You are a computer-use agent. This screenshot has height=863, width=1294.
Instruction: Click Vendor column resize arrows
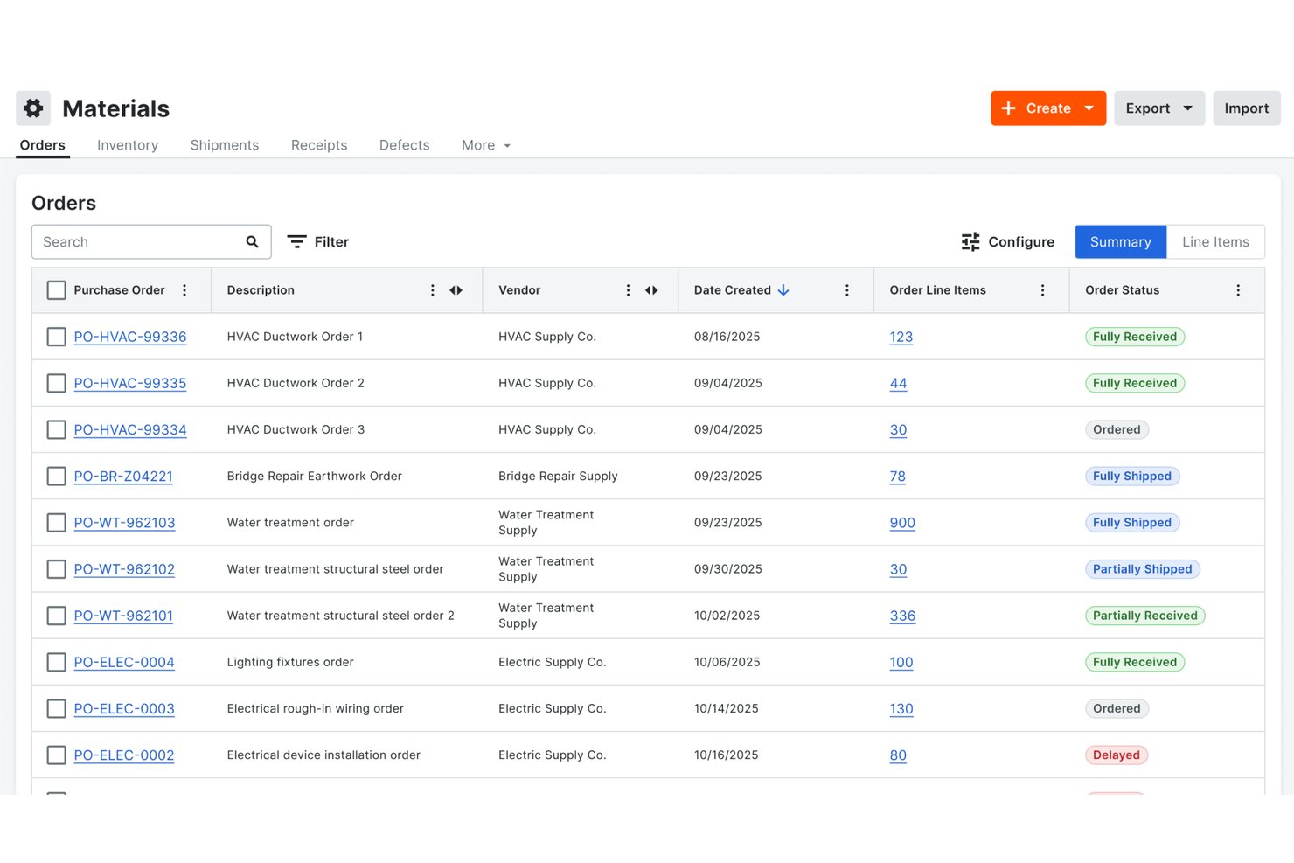tap(651, 290)
